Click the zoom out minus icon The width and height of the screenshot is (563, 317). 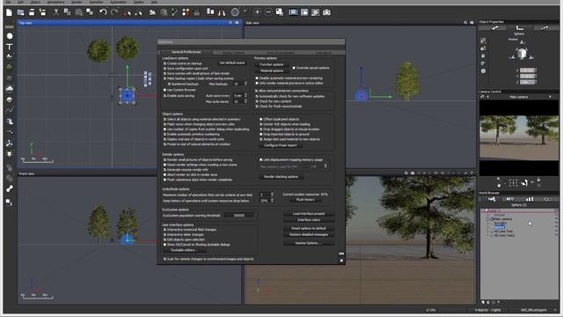(268, 12)
